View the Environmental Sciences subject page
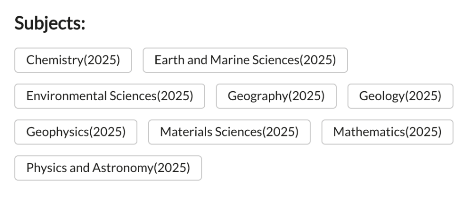 110,96
